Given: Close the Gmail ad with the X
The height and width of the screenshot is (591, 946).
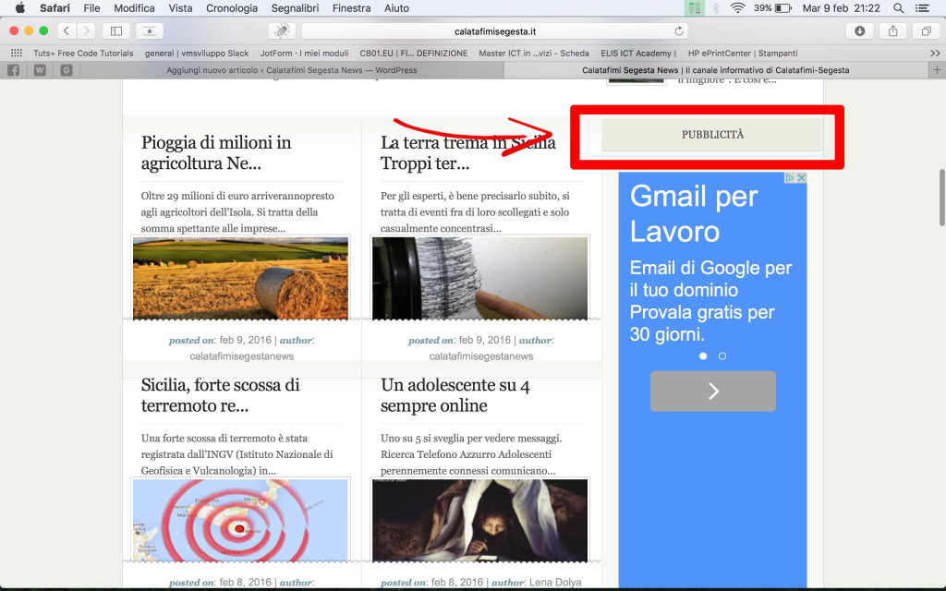Looking at the screenshot, I should tap(801, 177).
